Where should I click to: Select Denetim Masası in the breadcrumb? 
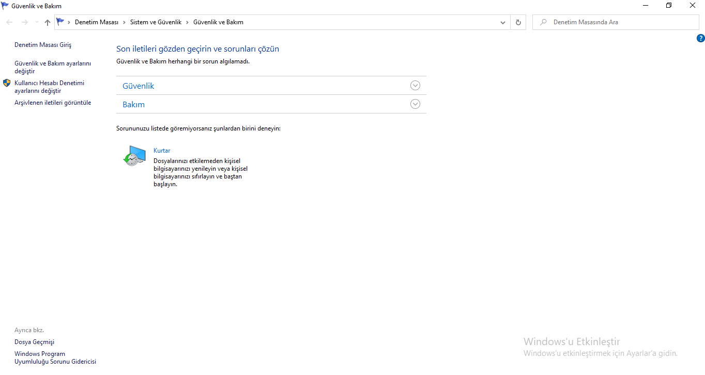coord(97,22)
